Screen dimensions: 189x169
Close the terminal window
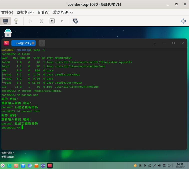(182, 43)
